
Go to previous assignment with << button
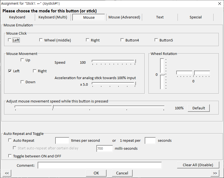tap(7, 173)
